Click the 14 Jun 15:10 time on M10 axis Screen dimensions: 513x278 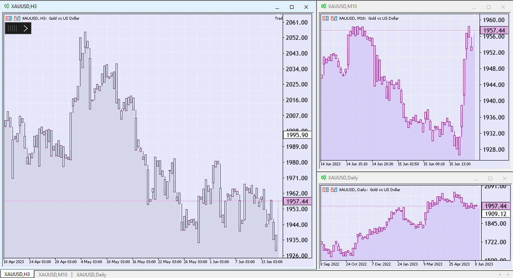[357, 164]
